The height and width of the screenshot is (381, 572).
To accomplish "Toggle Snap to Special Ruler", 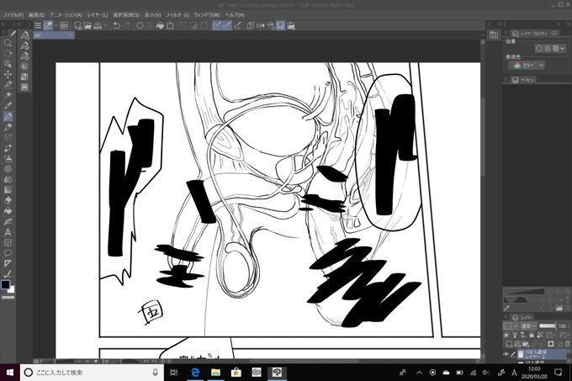I will pyautogui.click(x=227, y=25).
